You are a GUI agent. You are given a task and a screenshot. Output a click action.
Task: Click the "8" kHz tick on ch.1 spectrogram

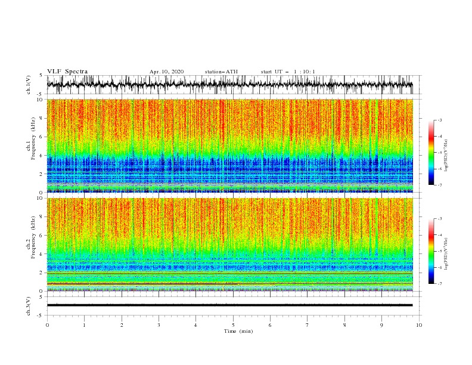click(x=41, y=118)
